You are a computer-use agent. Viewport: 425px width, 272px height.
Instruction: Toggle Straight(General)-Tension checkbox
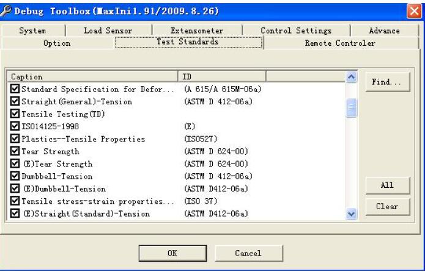click(16, 101)
